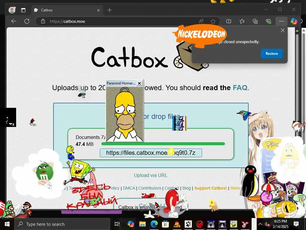Image resolution: width=306 pixels, height=230 pixels.
Task: Open File Explorer from taskbar
Action: click(142, 224)
